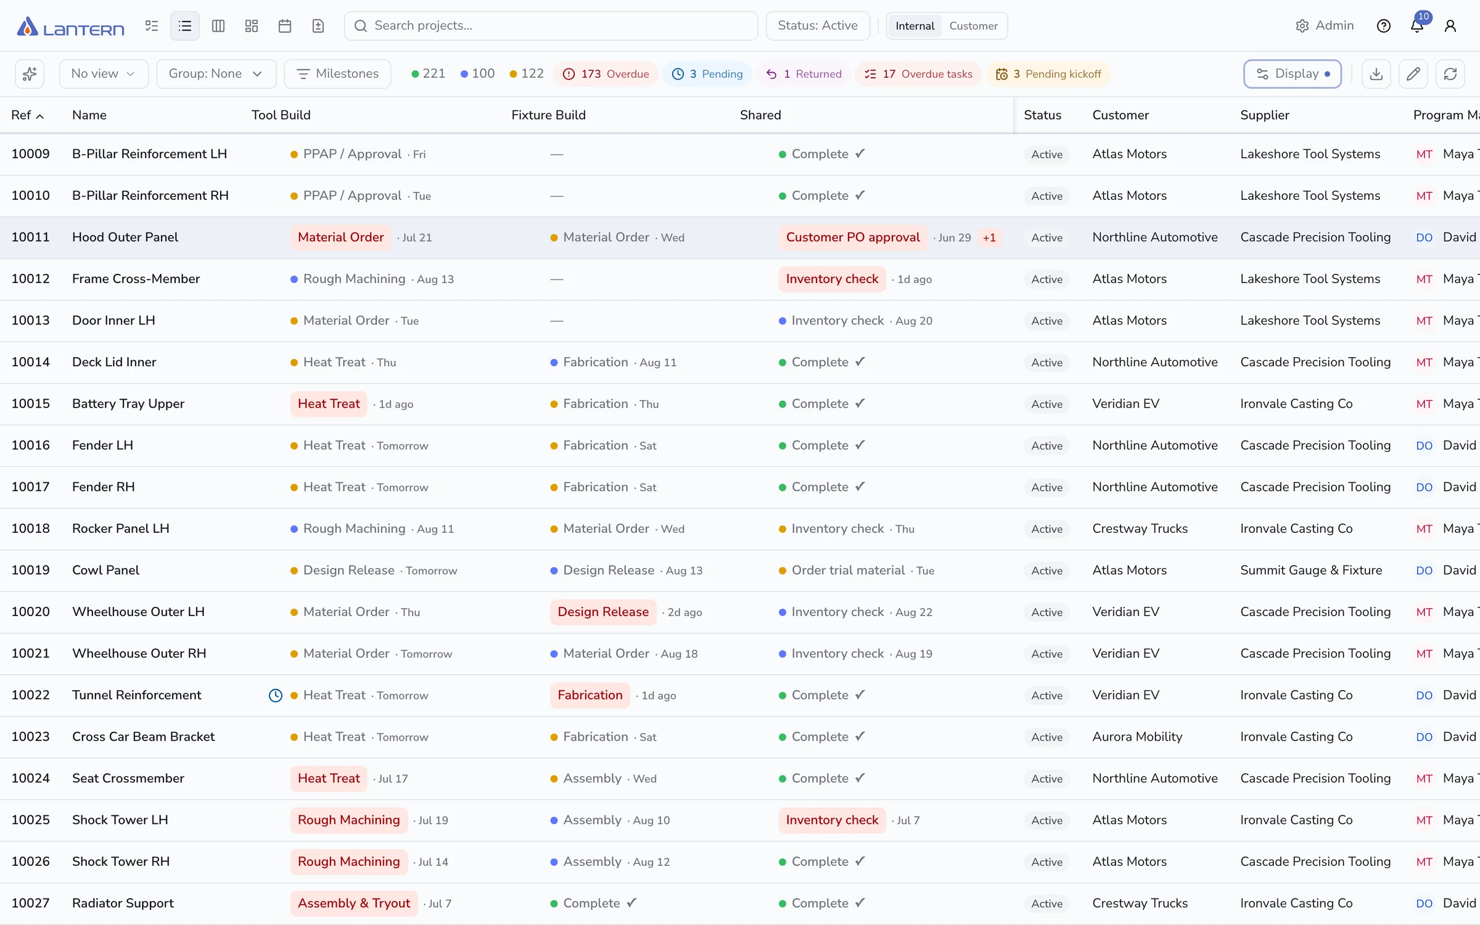Click ref number 10019
Screen dimensions: 1480x925
click(x=30, y=570)
